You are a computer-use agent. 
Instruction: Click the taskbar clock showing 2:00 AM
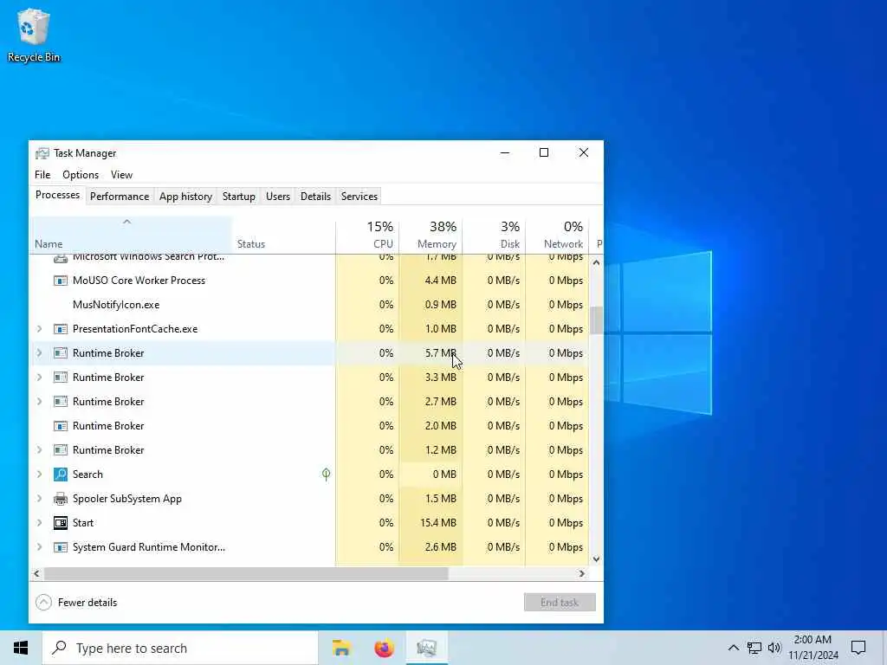coord(813,648)
